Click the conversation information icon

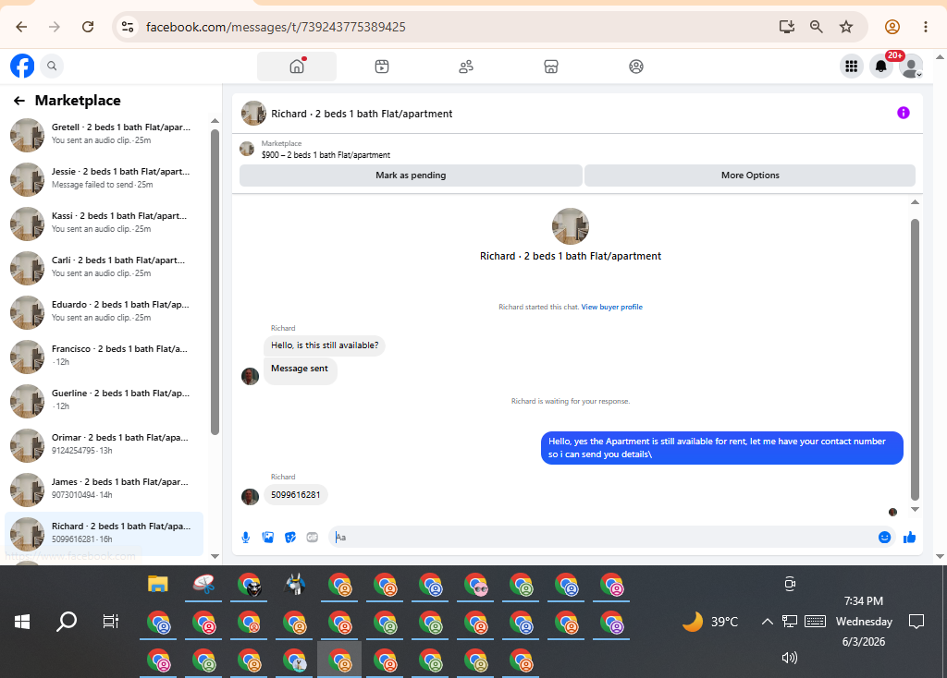pos(903,113)
